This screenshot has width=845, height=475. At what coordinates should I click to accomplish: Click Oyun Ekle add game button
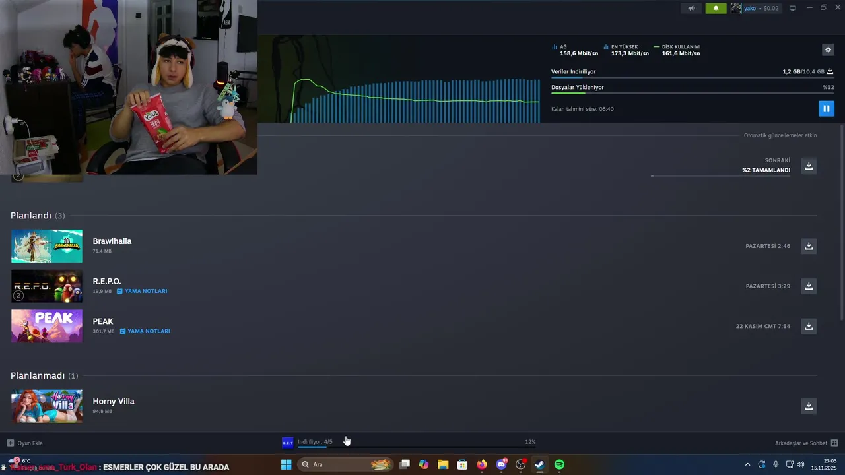(x=24, y=443)
